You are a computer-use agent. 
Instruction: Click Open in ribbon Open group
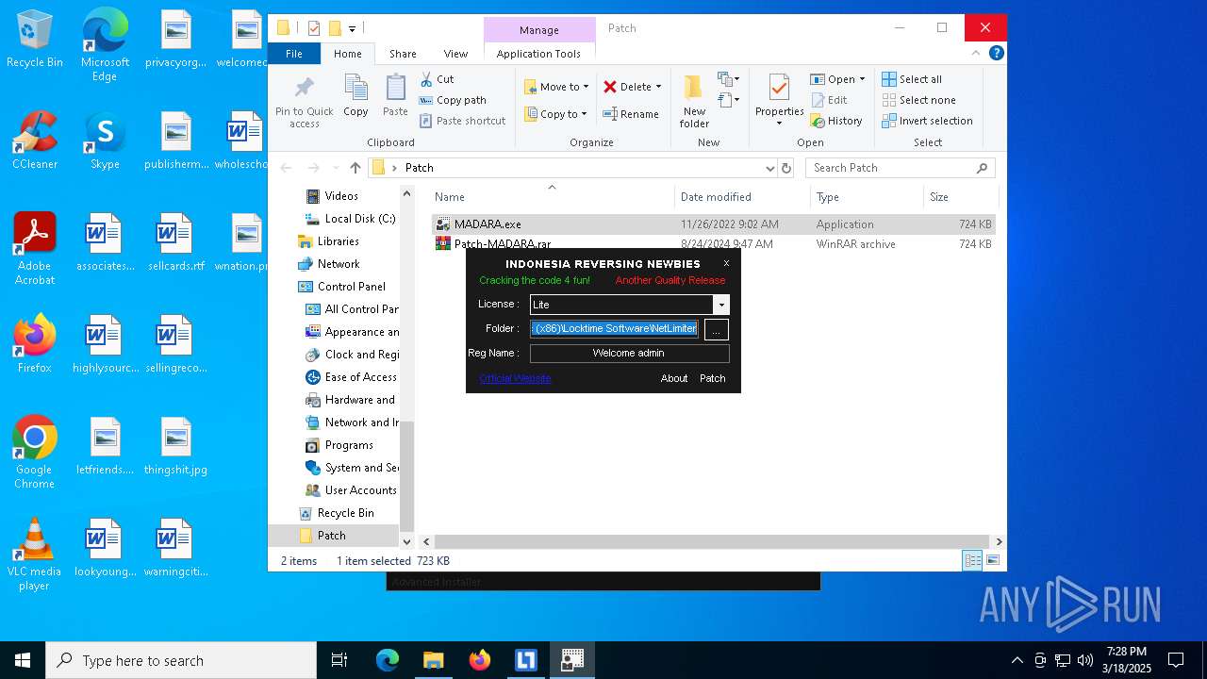pos(837,79)
